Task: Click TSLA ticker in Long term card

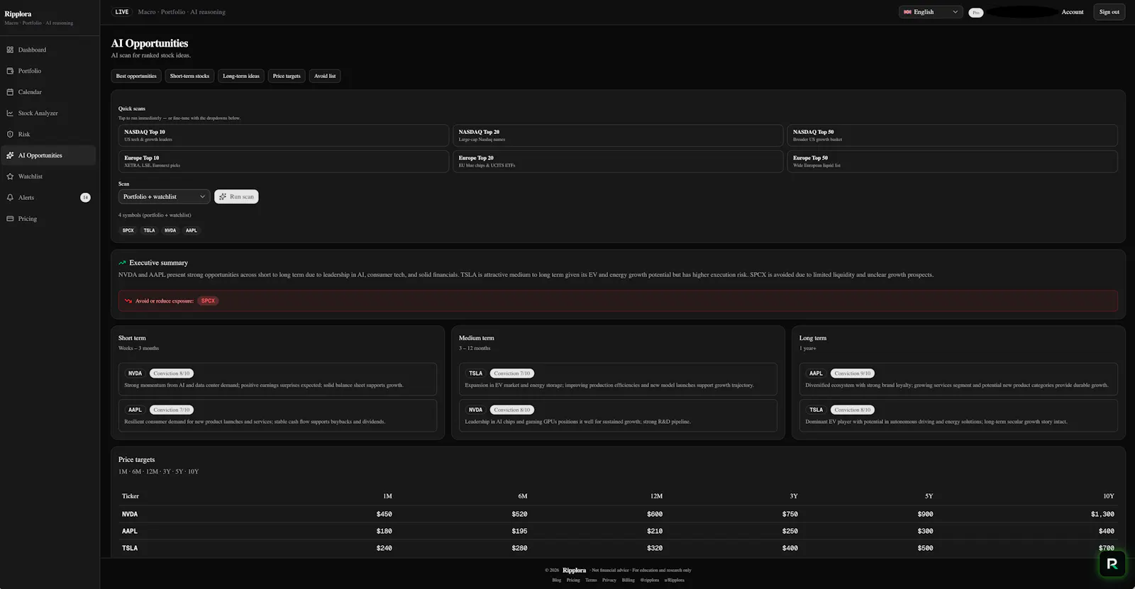Action: coord(816,410)
